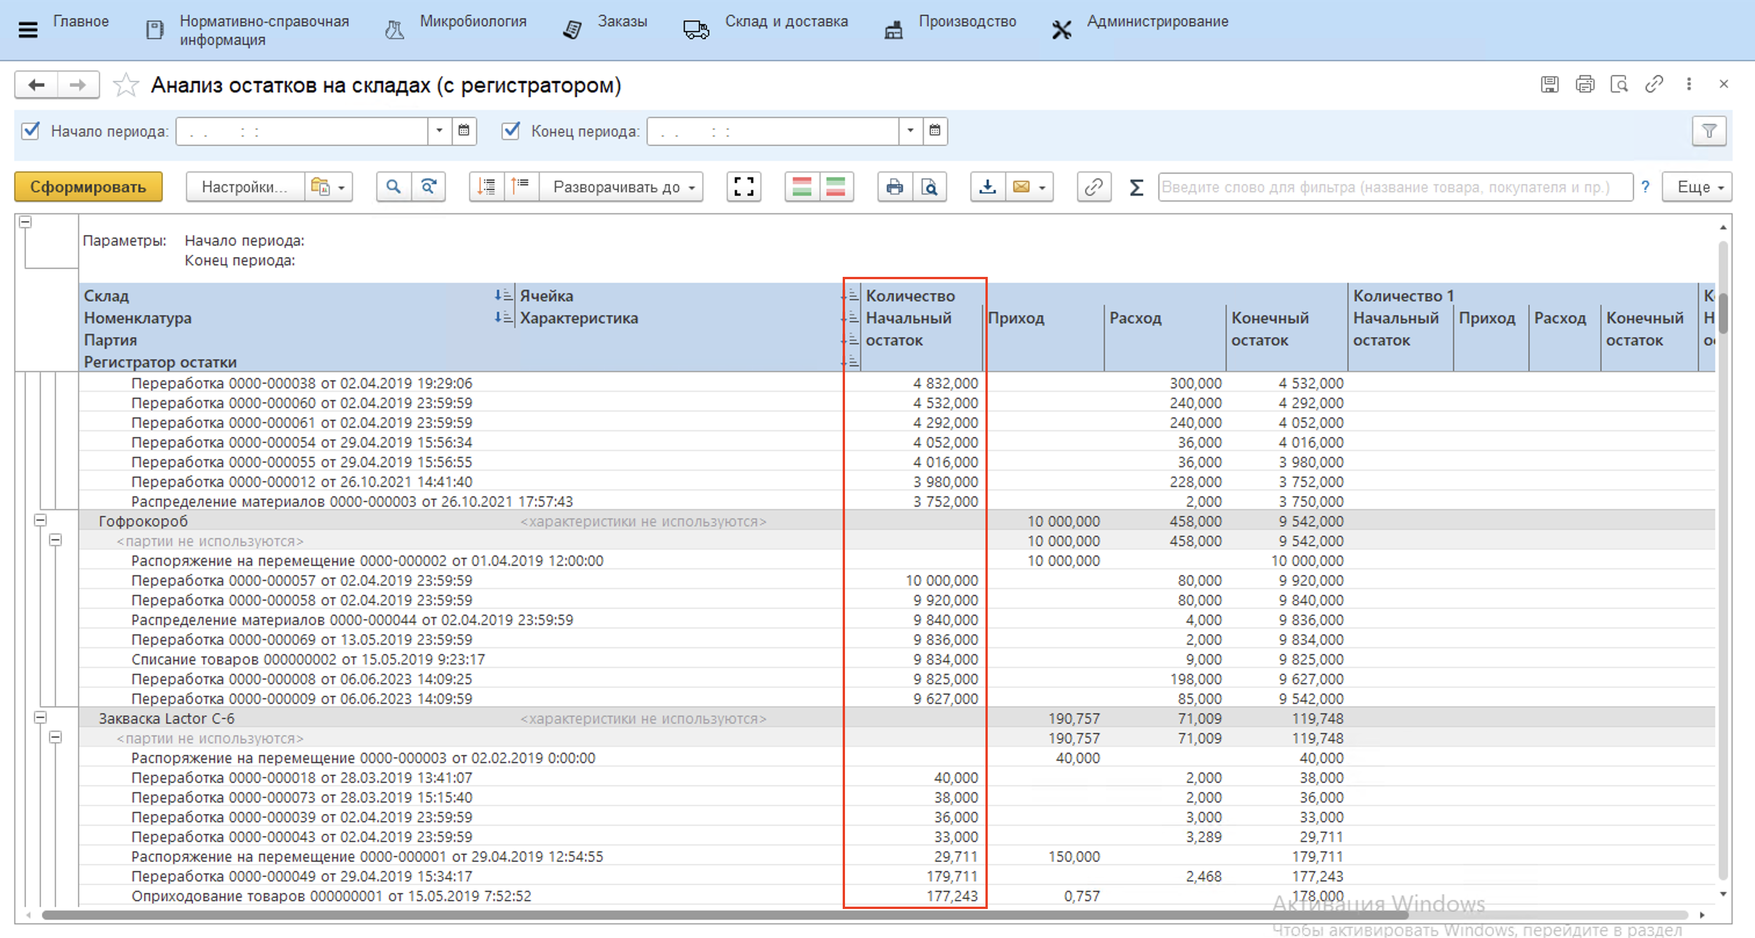Collapse the Закваска Lactor C-6 group
The height and width of the screenshot is (938, 1755).
(x=41, y=717)
